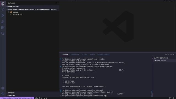Switch to the Output tab
The height and width of the screenshot is (99, 176).
(x=84, y=54)
